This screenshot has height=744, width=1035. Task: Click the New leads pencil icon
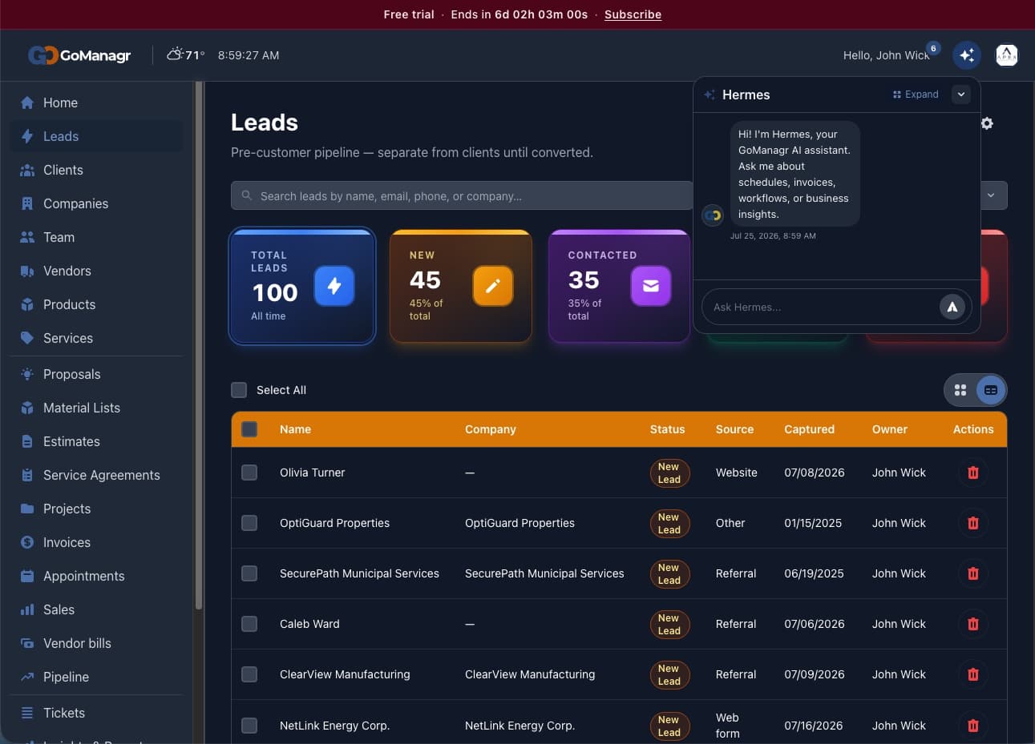[x=493, y=286]
